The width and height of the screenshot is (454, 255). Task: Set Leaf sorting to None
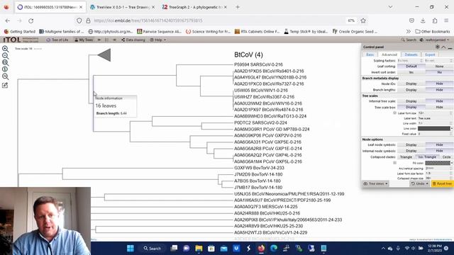tap(439, 66)
